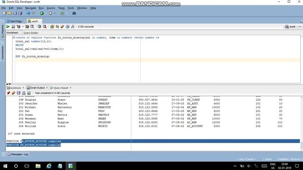Open the File menu

[3, 8]
